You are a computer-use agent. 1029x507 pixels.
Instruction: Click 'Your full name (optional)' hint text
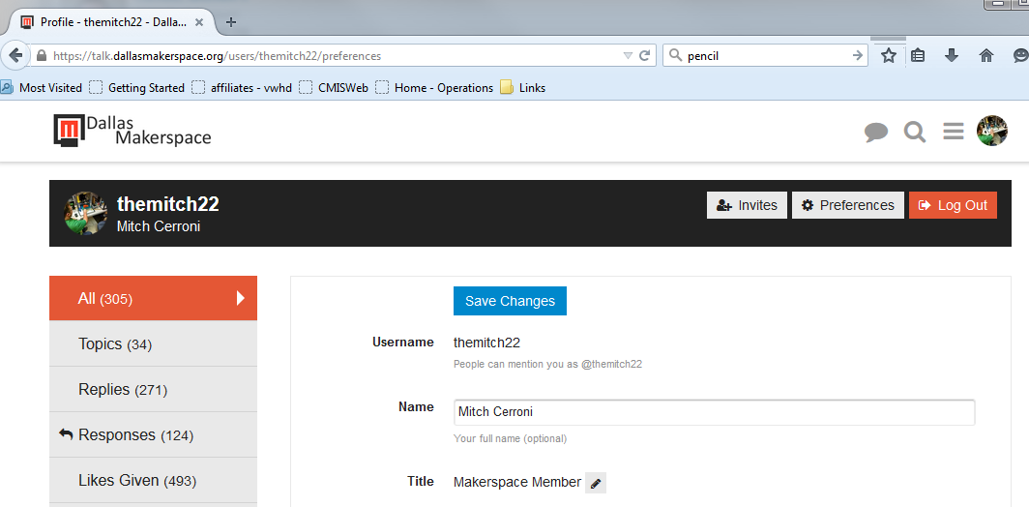click(x=510, y=438)
